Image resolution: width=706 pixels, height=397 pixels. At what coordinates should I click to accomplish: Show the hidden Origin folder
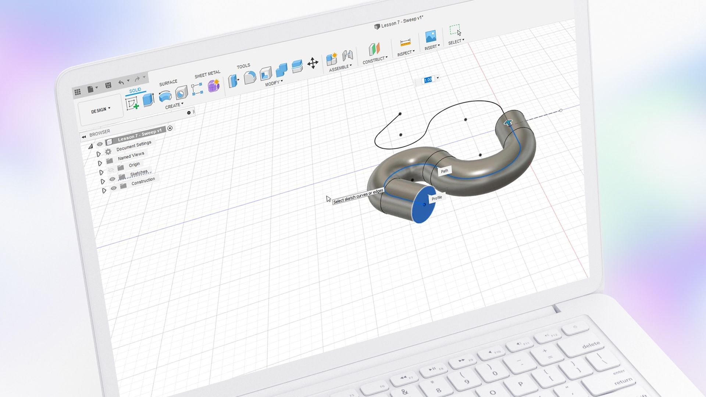111,170
